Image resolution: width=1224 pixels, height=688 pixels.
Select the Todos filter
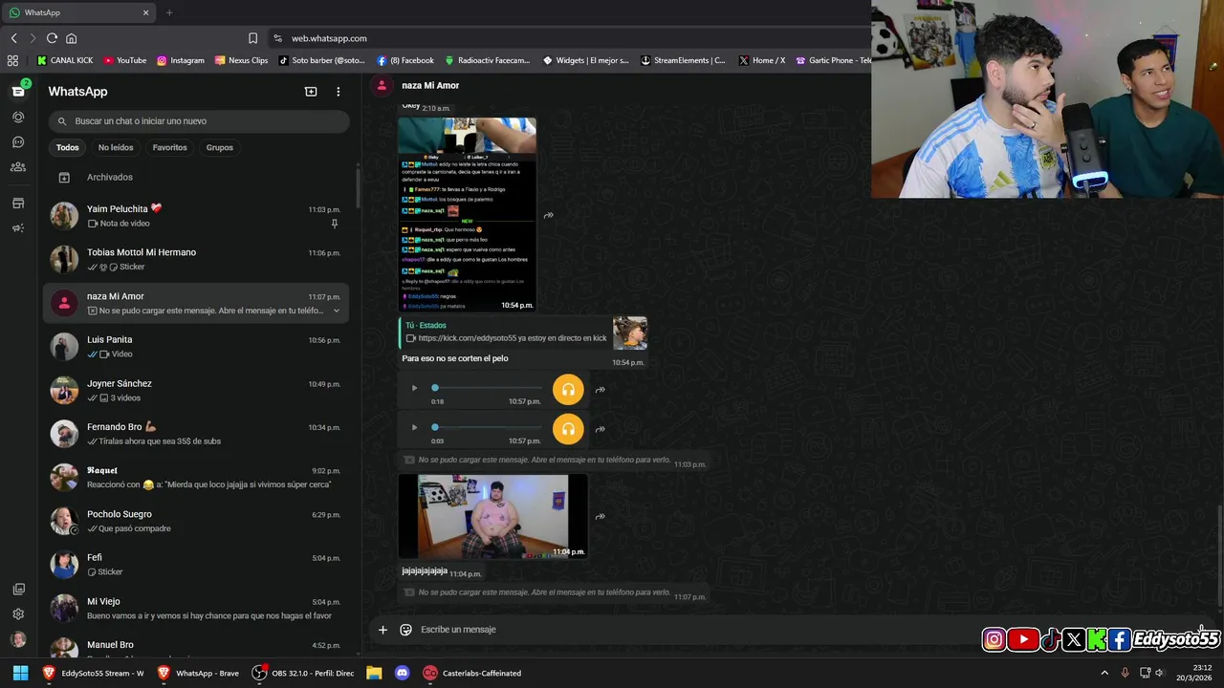pos(67,147)
